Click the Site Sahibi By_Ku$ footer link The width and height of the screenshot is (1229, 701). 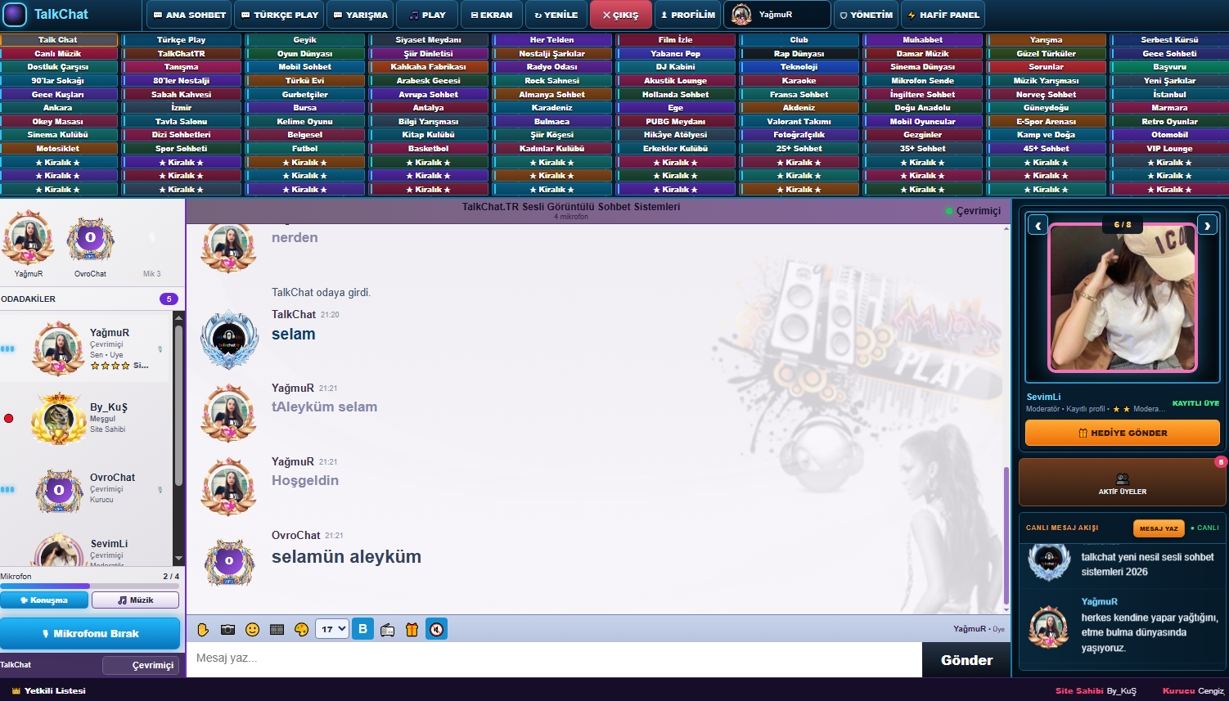click(1096, 690)
